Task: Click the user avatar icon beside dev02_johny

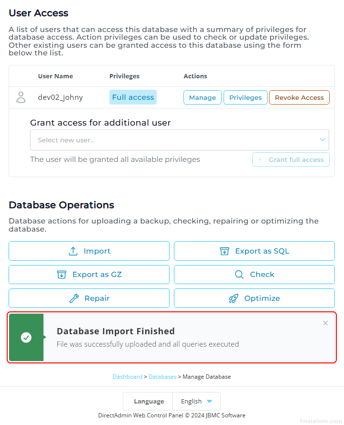Action: 21,97
